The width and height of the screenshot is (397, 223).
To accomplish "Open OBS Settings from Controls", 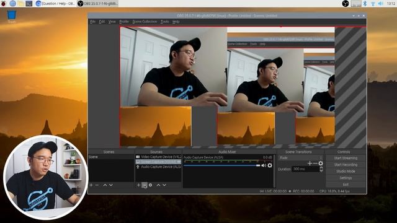I will (346, 178).
